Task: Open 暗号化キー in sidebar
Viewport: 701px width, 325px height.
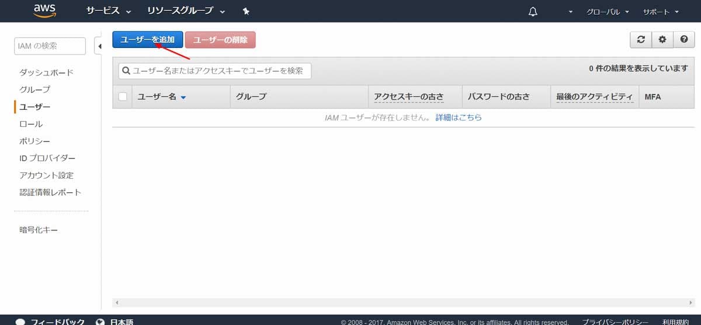Action: point(39,230)
